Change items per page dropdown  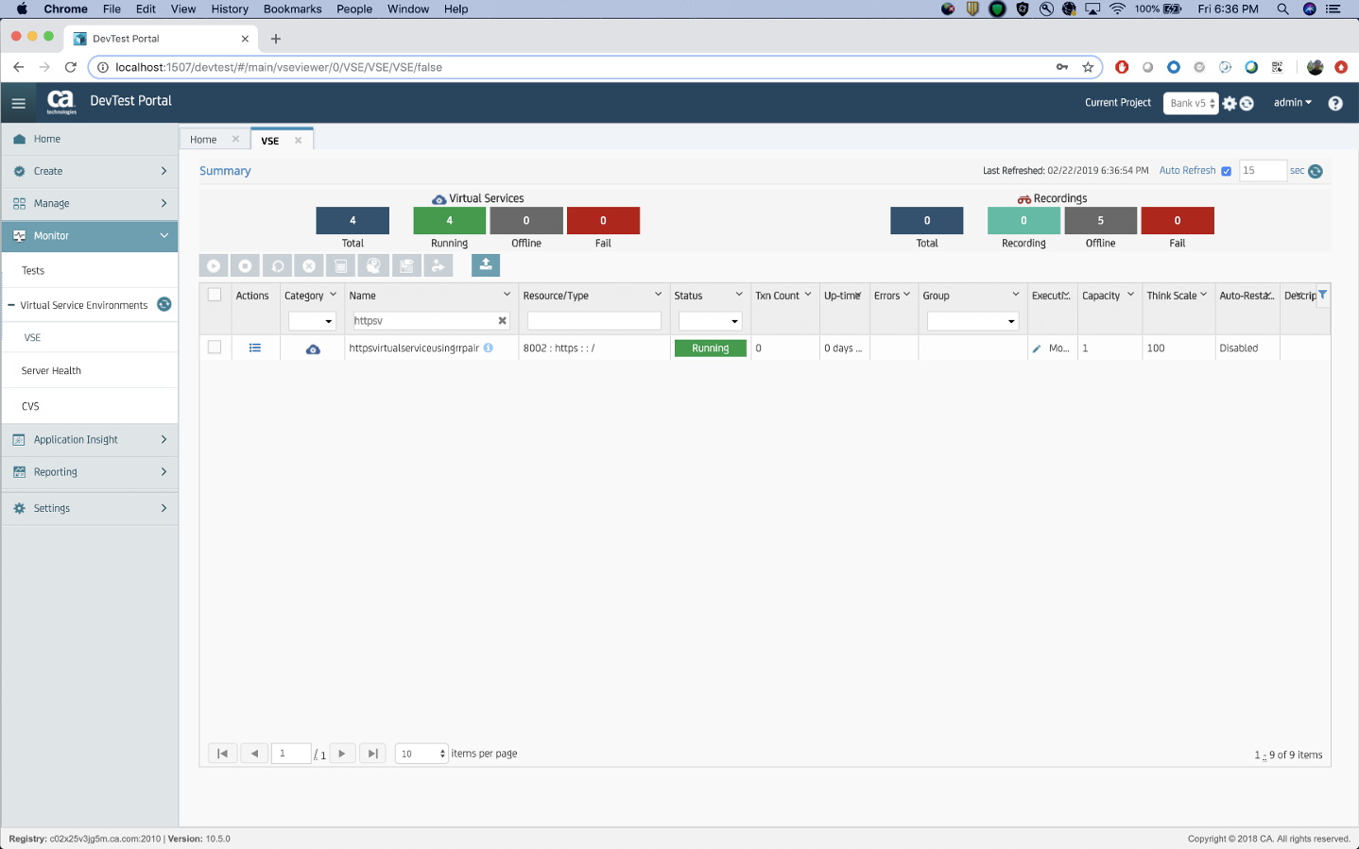click(421, 754)
